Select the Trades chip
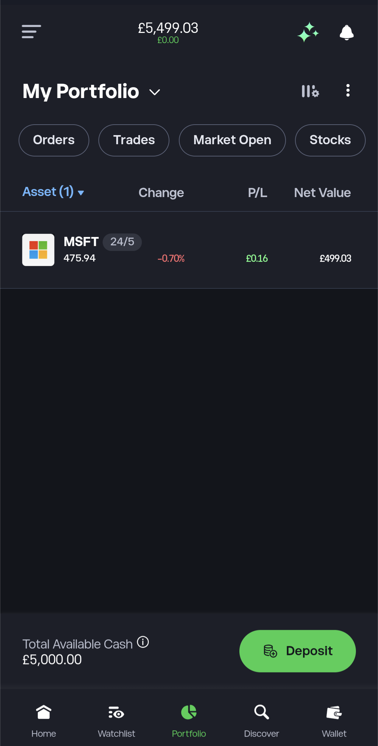 coord(134,140)
